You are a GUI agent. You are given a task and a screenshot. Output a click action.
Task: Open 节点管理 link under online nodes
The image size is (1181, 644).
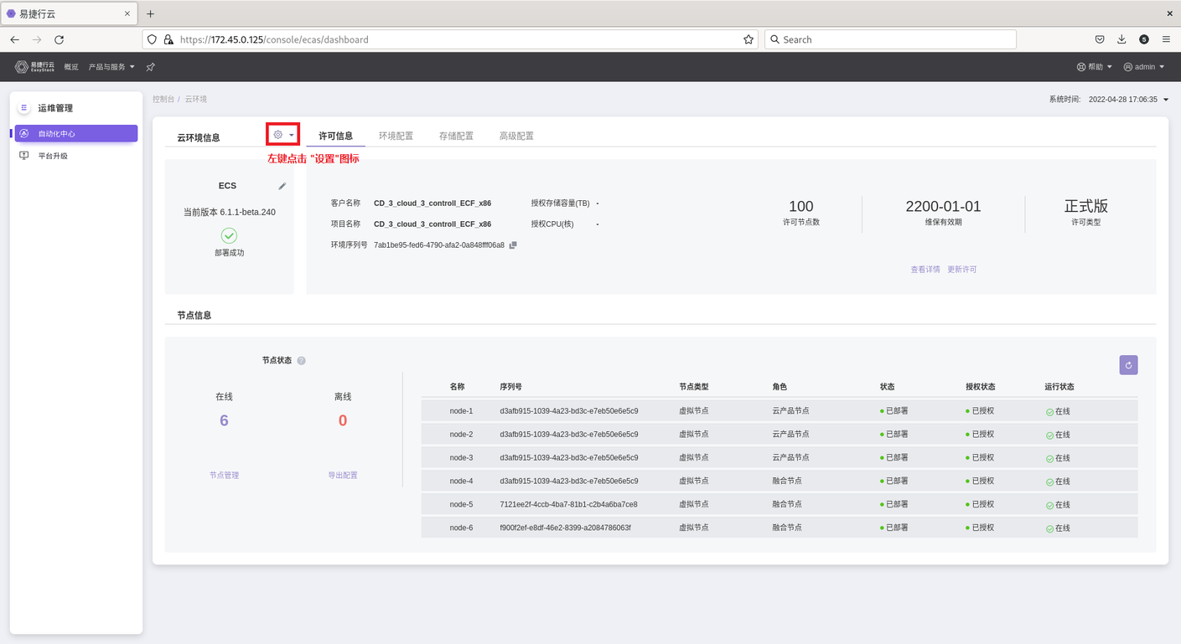[x=224, y=476]
